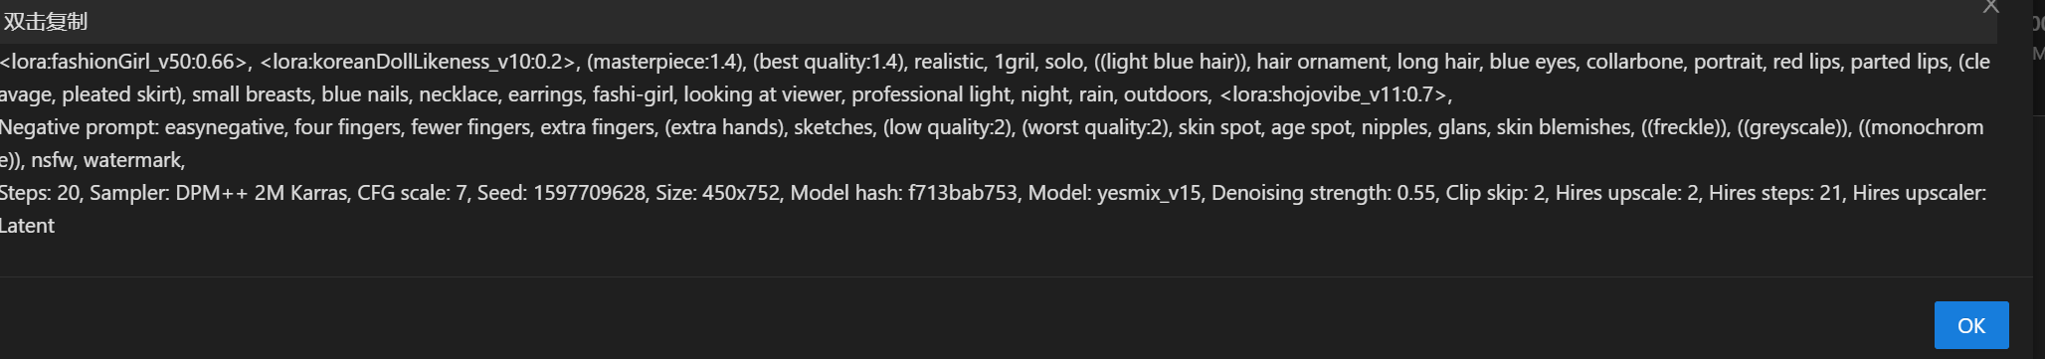The image size is (2045, 359).
Task: Click the 'Negative prompt:' label text
Action: pos(79,127)
